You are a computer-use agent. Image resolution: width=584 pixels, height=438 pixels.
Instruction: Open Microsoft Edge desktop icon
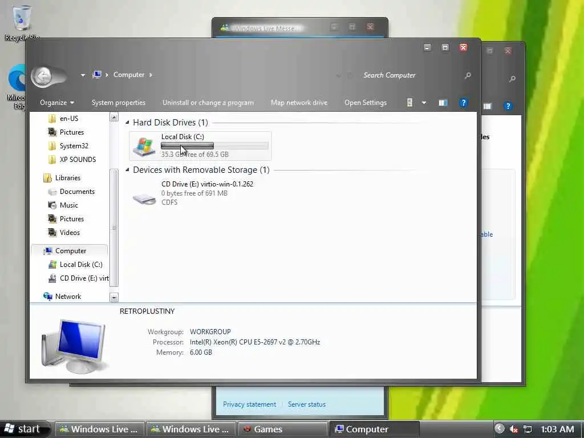17,87
